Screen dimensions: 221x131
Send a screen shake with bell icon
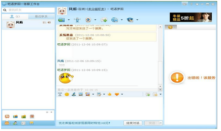110,94
